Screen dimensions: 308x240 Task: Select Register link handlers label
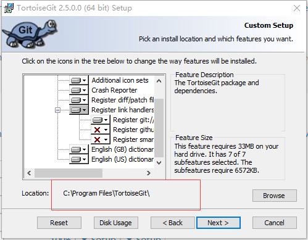pos(123,110)
